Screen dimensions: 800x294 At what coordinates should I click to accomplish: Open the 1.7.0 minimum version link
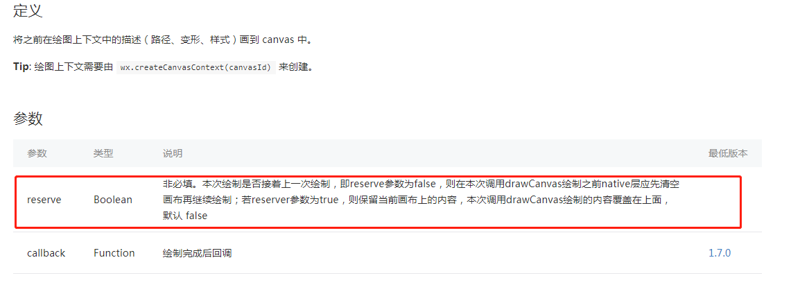coord(720,252)
